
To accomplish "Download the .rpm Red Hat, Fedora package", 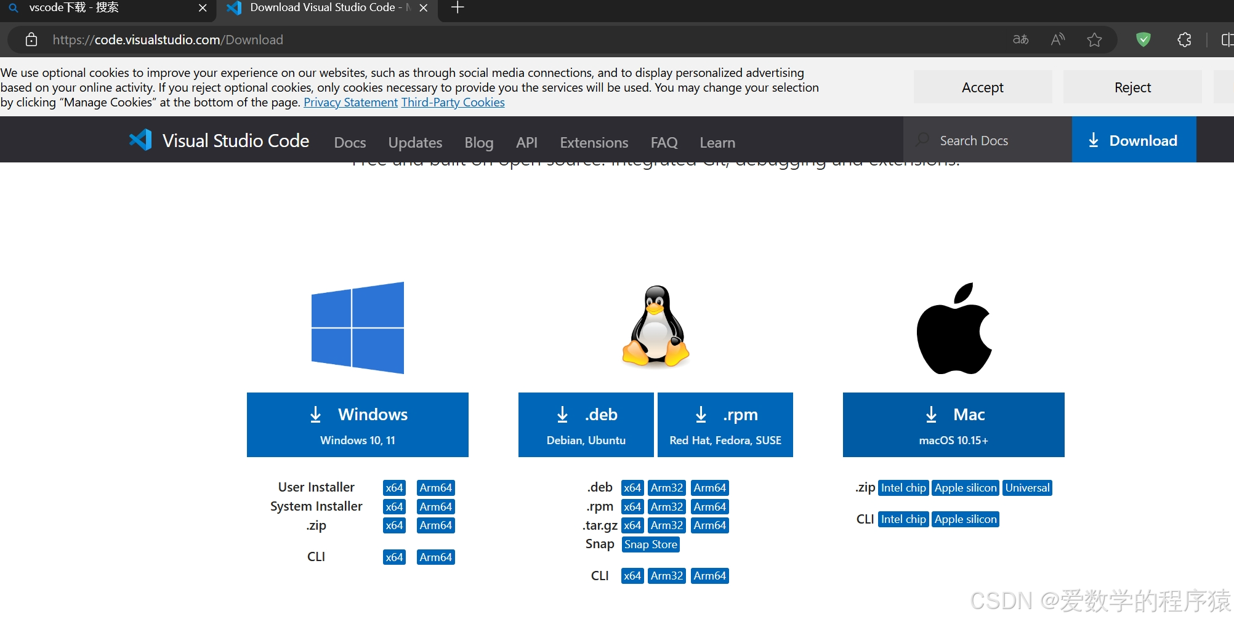I will click(x=725, y=425).
